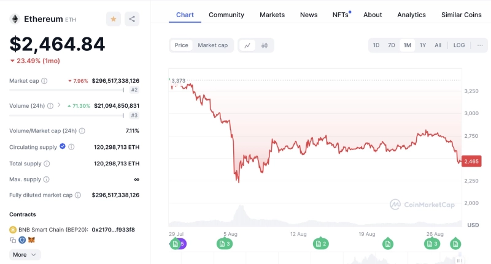Switch to line chart view icon
491x264 pixels.
point(247,45)
